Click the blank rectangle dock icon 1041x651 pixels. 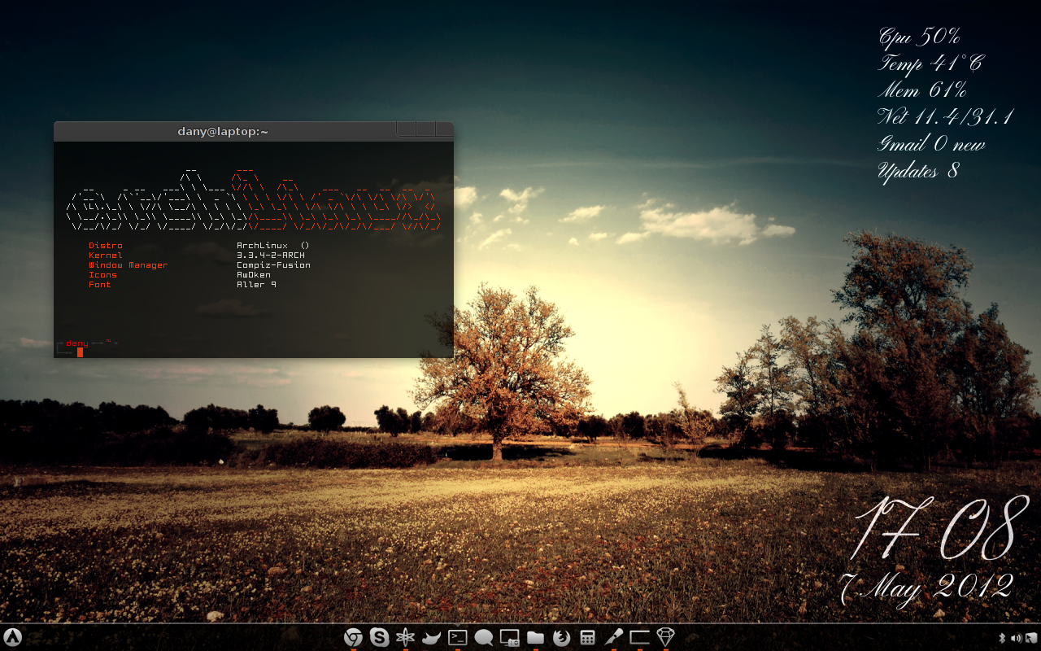[x=639, y=637]
